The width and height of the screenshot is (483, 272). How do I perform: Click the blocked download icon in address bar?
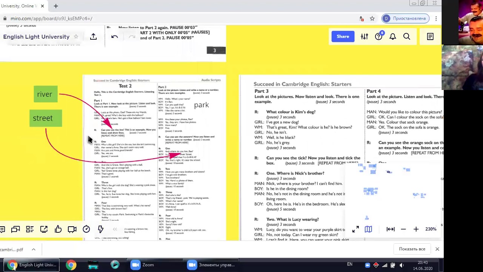[x=361, y=19]
